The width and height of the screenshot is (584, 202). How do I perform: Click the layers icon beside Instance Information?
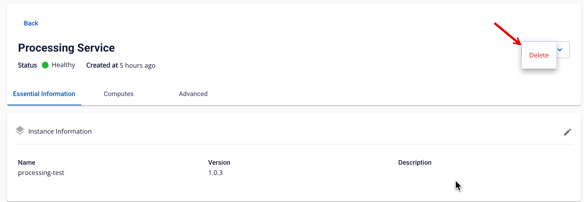tap(20, 131)
